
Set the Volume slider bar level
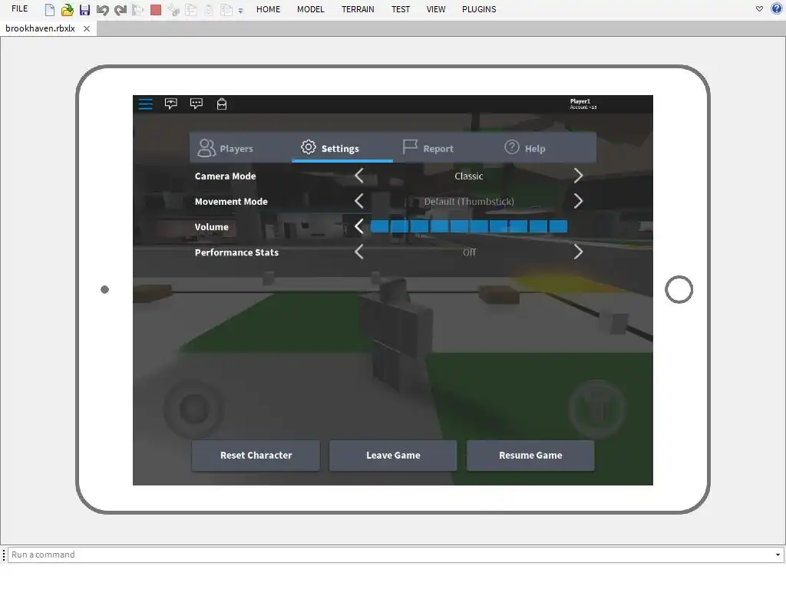(x=469, y=226)
